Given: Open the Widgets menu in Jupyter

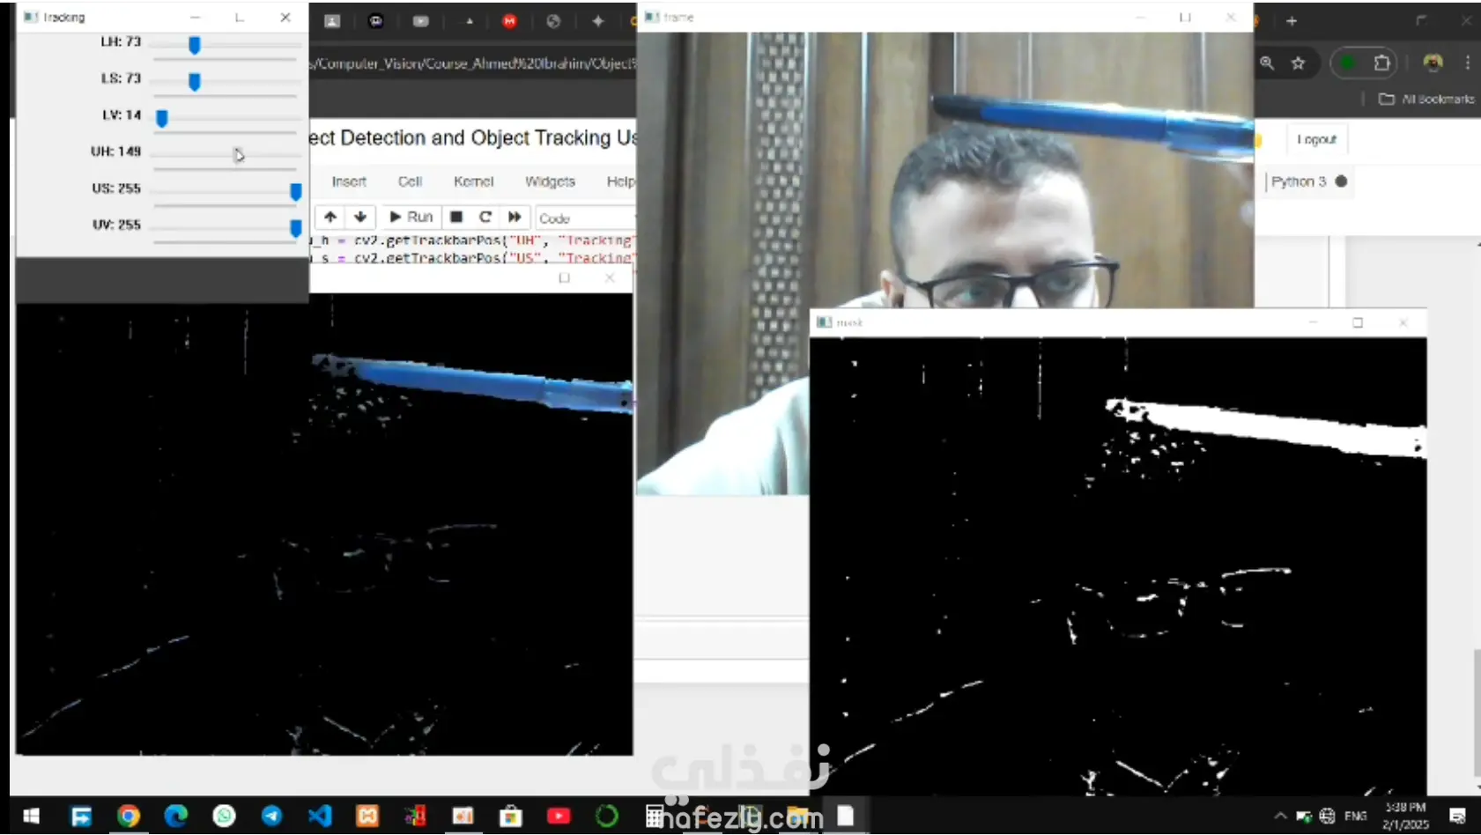Looking at the screenshot, I should (550, 181).
